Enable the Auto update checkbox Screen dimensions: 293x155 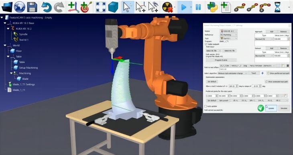(x=206, y=106)
